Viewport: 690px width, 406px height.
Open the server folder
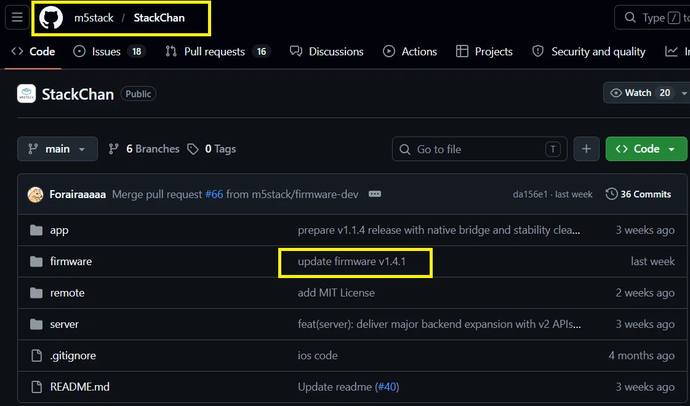[x=64, y=325]
